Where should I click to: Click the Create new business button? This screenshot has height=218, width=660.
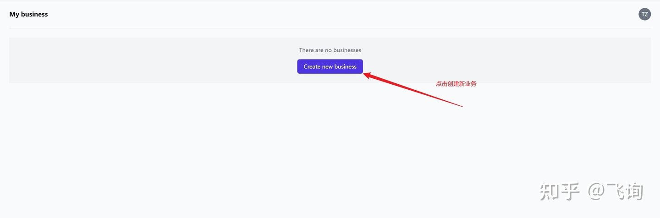tap(330, 66)
